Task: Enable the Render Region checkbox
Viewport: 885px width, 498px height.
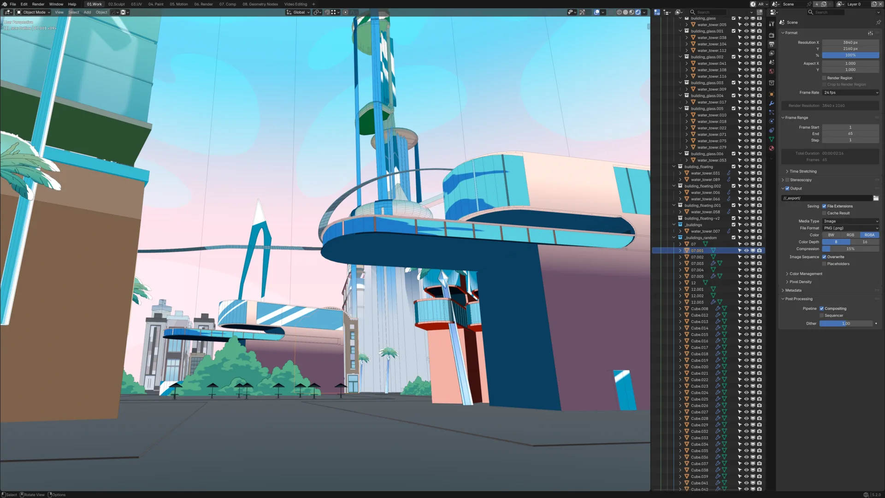Action: pos(824,78)
